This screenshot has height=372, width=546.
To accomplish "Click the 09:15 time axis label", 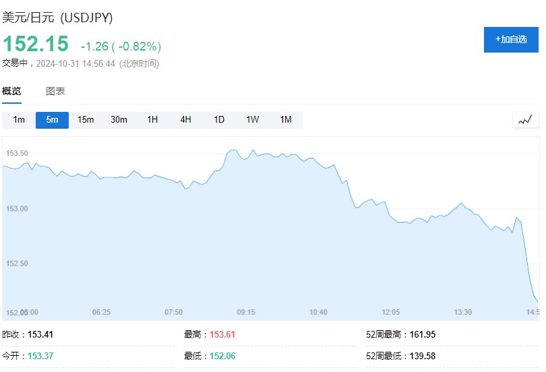I will 246,312.
